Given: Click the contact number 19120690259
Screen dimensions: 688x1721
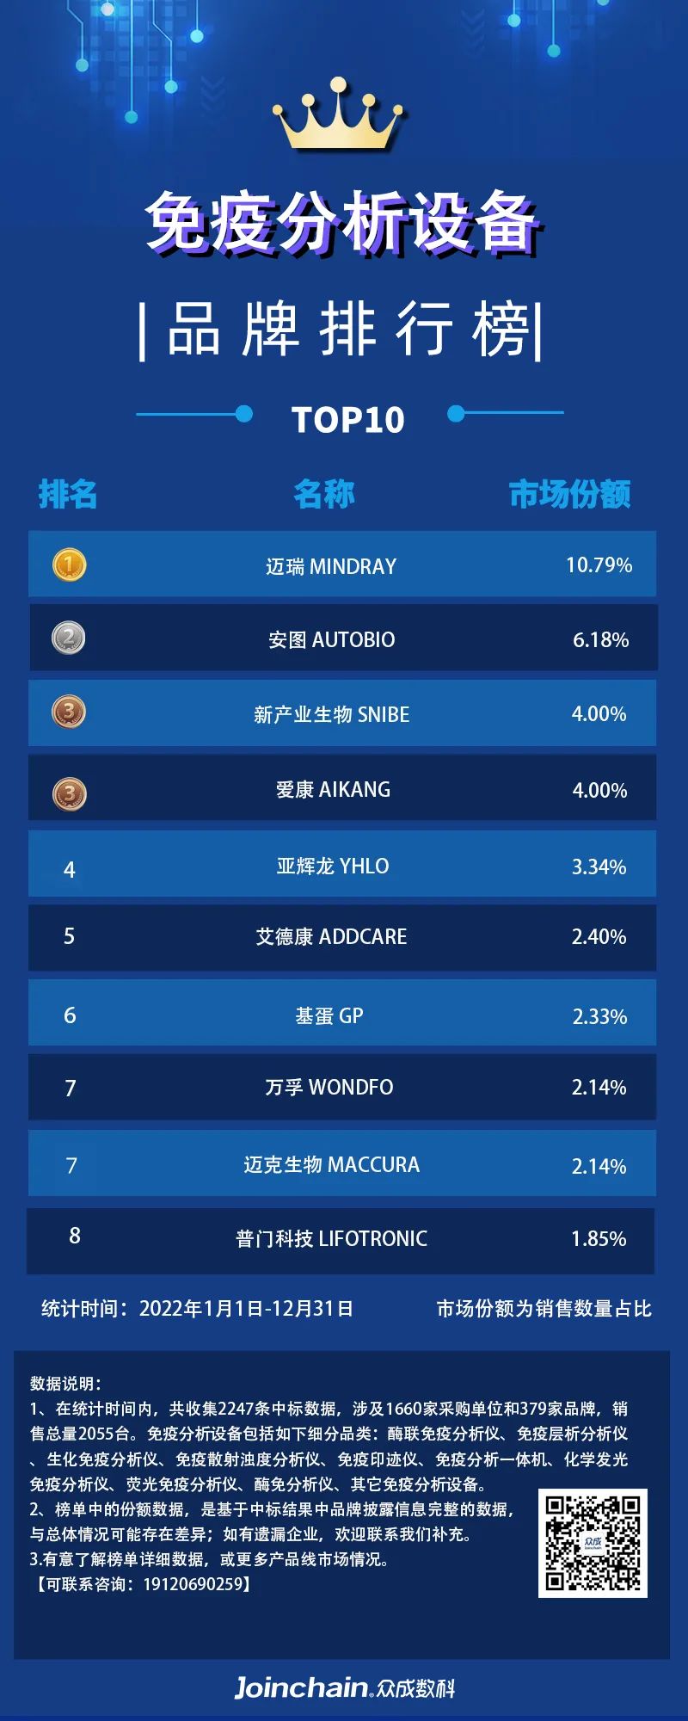Looking at the screenshot, I should pyautogui.click(x=193, y=1583).
